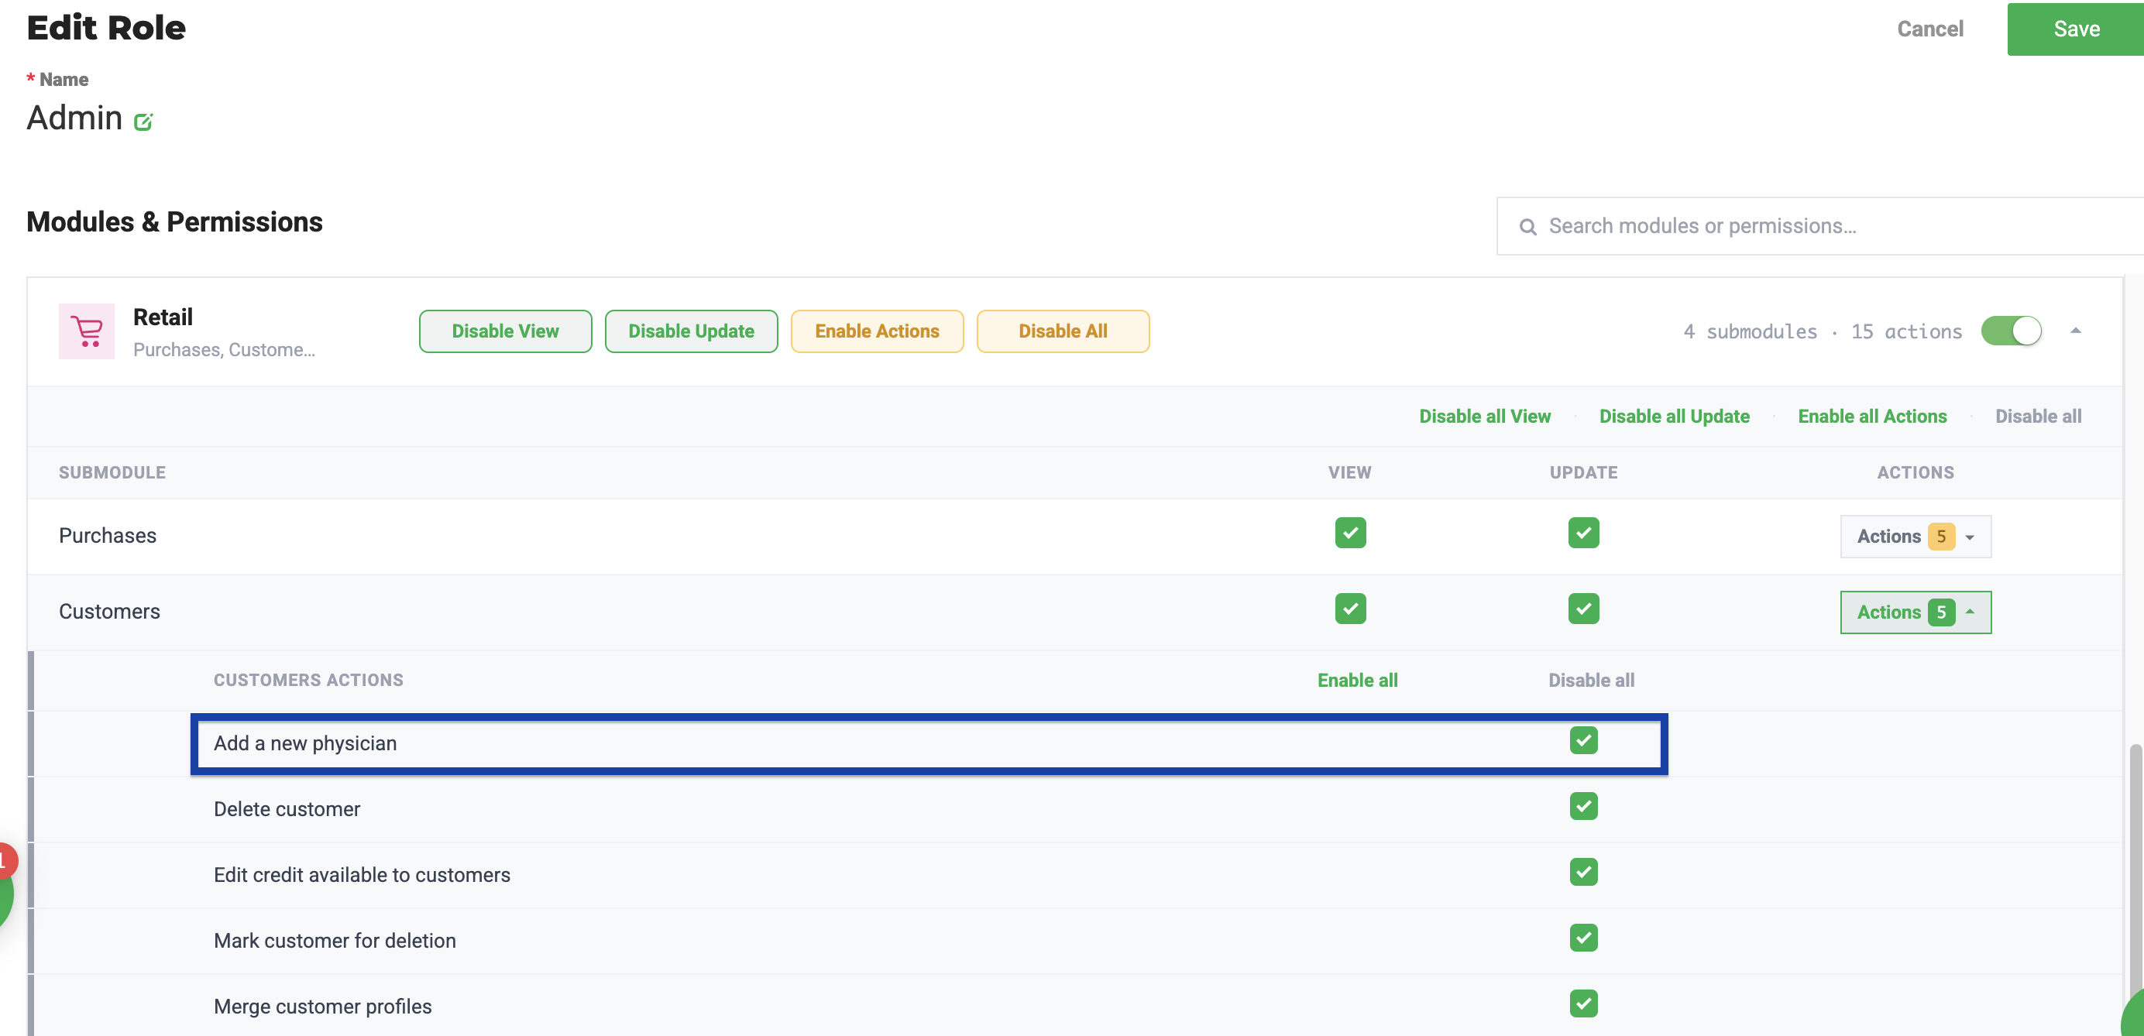Viewport: 2144px width, 1036px height.
Task: Uncheck Purchases Update checkbox
Action: click(1583, 533)
